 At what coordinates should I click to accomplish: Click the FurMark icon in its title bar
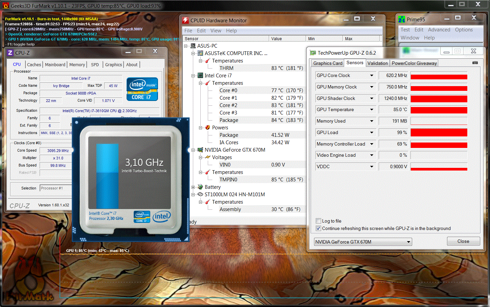[6, 6]
